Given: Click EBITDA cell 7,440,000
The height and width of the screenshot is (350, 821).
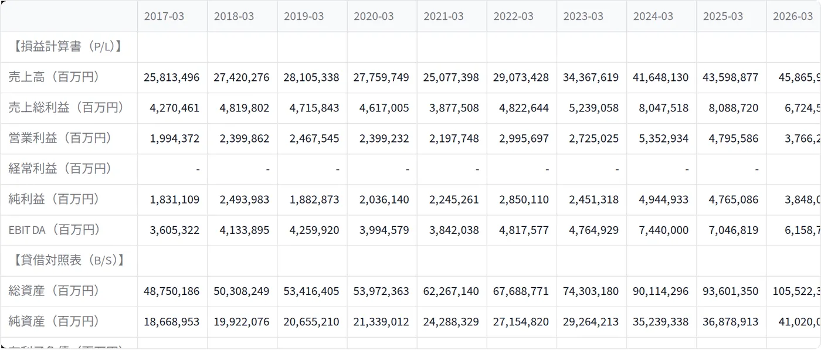Looking at the screenshot, I should (661, 230).
